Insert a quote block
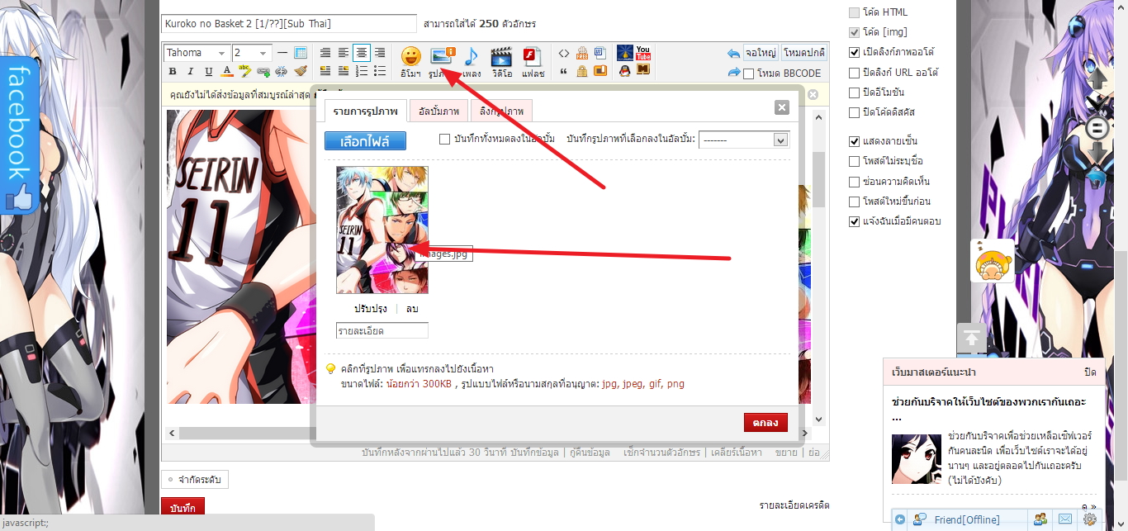Image resolution: width=1128 pixels, height=531 pixels. [564, 72]
